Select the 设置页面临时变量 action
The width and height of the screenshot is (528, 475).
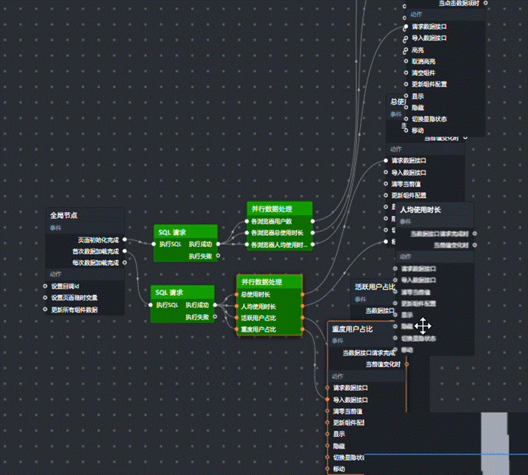[74, 297]
